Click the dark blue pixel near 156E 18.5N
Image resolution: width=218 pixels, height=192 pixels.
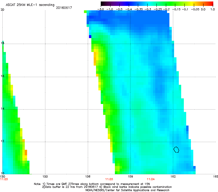pyautogui.click(x=90, y=37)
